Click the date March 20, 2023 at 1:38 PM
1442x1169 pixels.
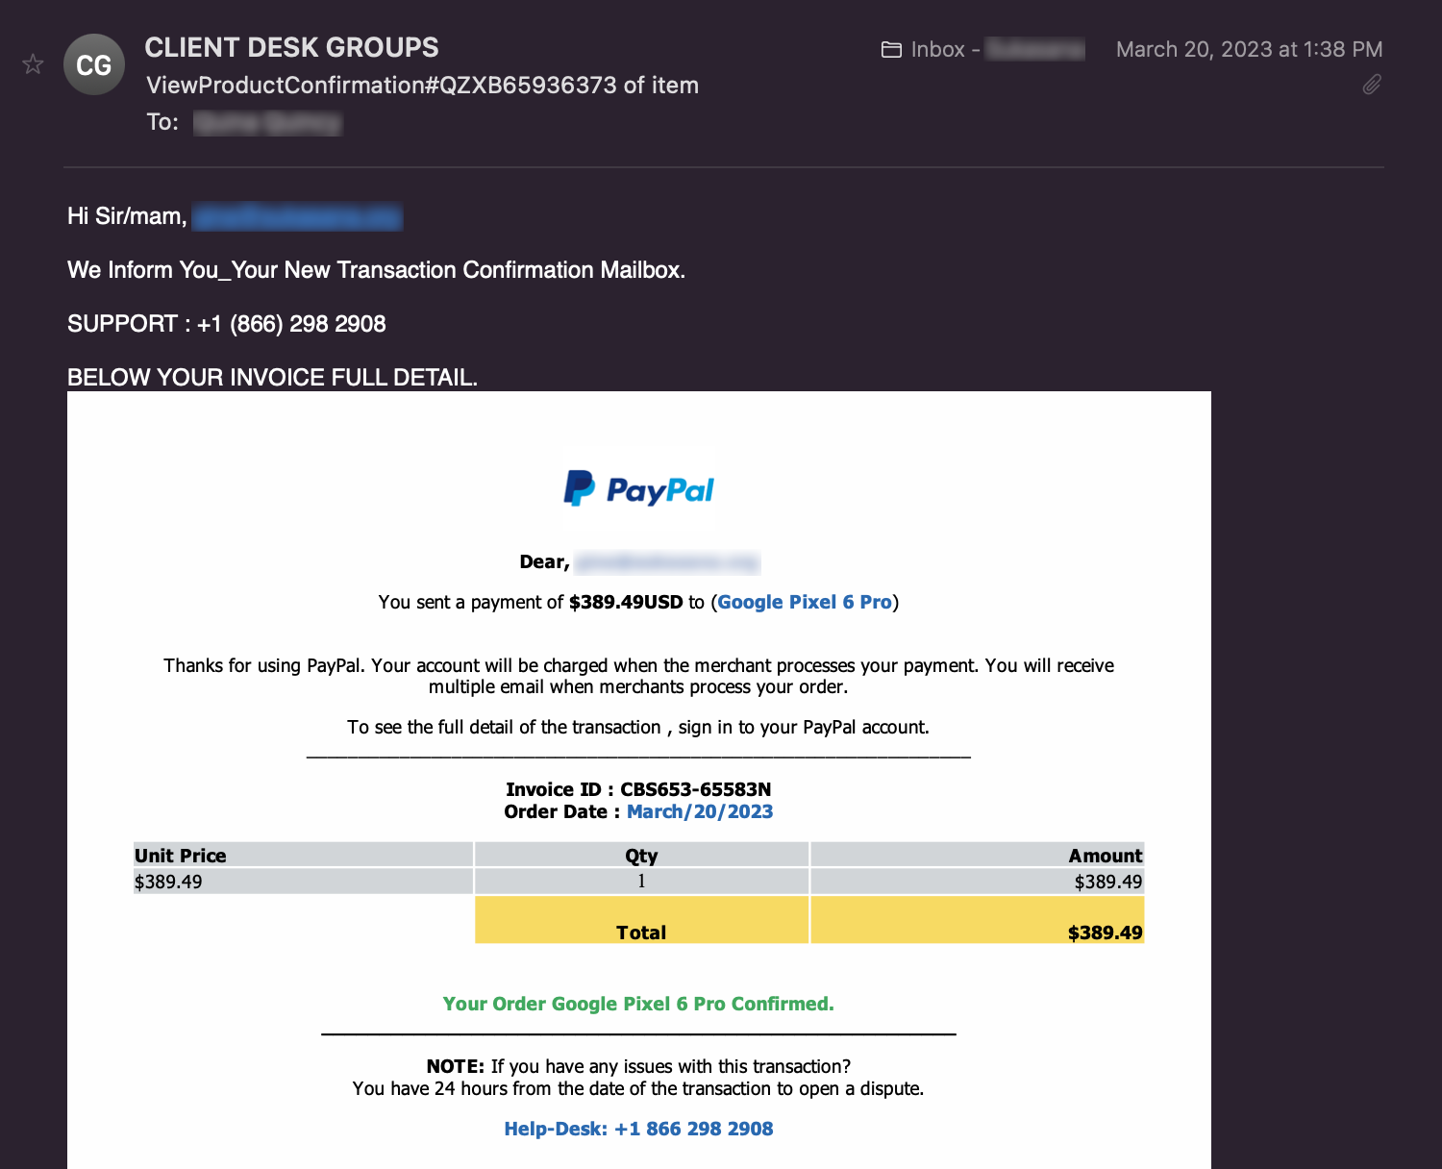tap(1249, 49)
